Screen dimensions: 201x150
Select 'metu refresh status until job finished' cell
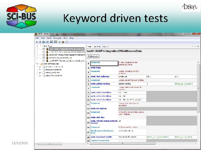point(104,122)
